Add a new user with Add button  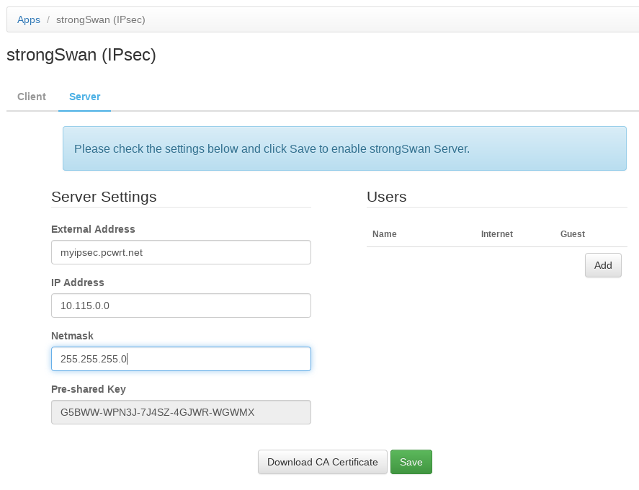tap(602, 265)
